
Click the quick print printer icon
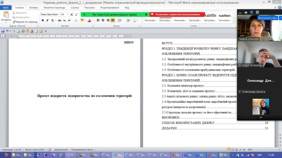click(x=23, y=31)
